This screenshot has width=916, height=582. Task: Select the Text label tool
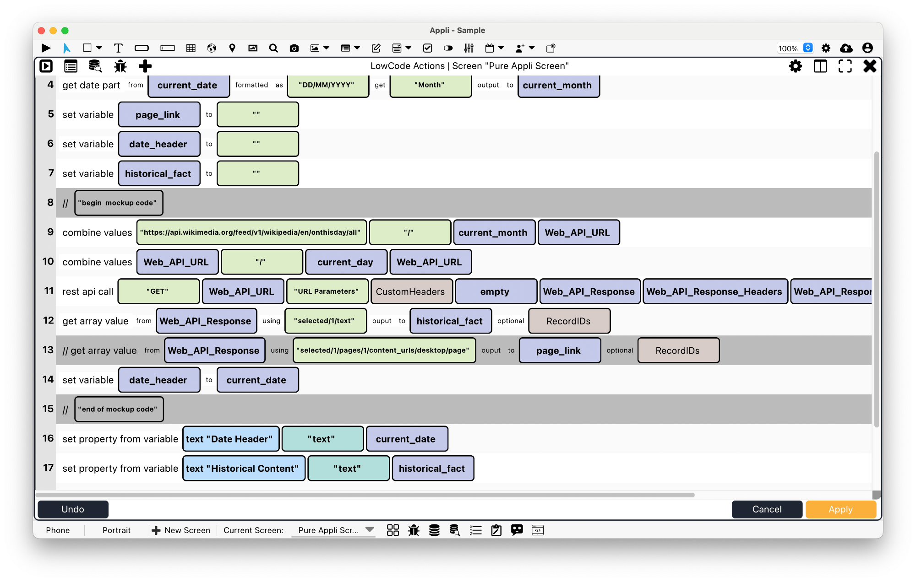(x=118, y=48)
